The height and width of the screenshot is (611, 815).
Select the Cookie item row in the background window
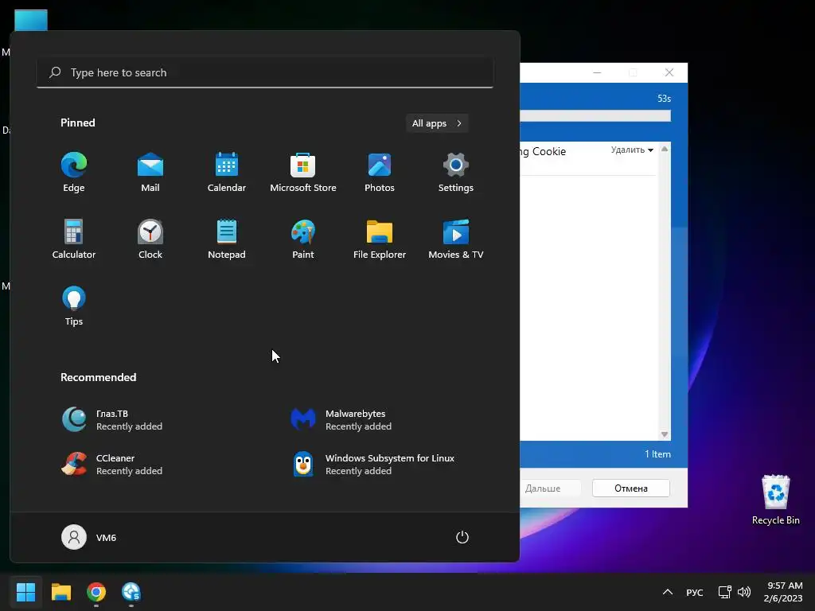click(588, 158)
